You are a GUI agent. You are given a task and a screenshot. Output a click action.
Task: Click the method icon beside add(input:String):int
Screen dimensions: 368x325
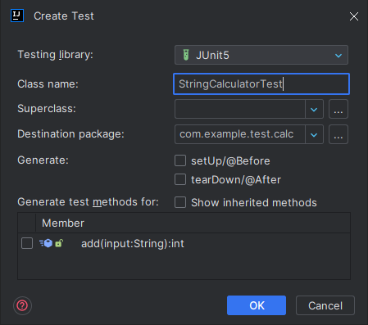click(46, 243)
